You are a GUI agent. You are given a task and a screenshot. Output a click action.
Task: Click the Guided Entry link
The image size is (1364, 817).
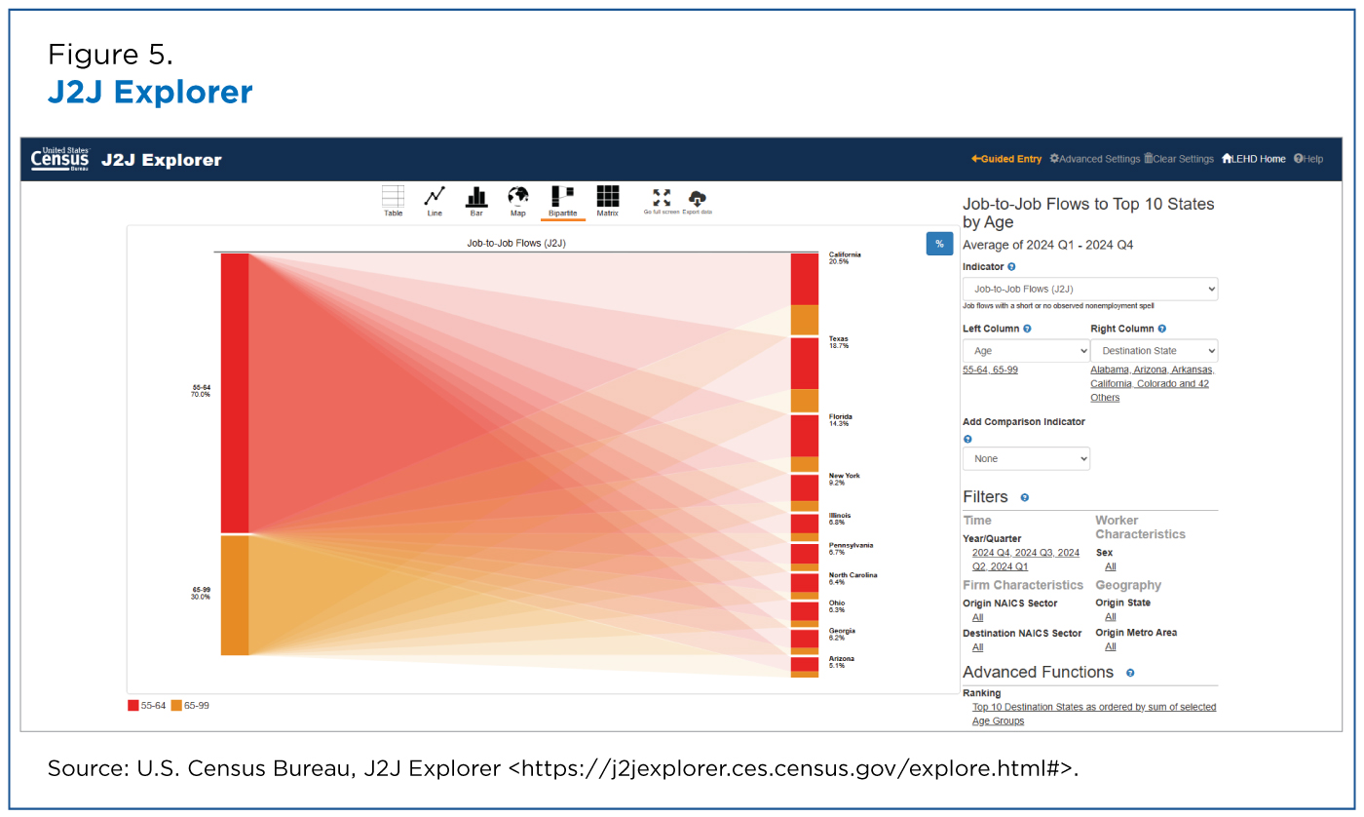pos(1006,159)
